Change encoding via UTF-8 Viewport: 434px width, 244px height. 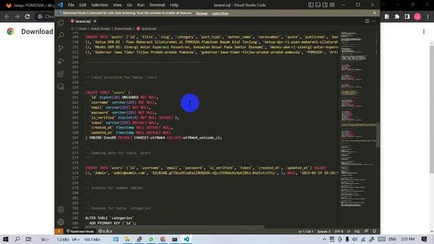pos(338,231)
